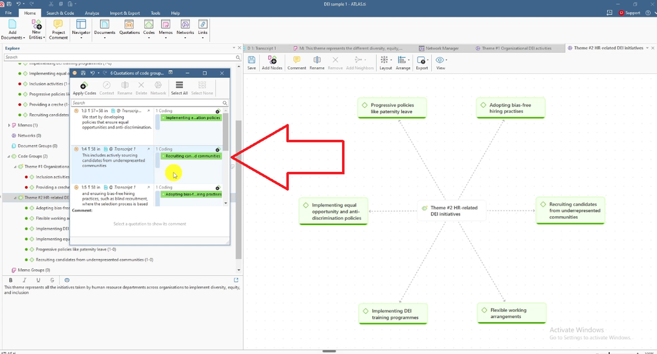Open Add Documents dropdown arrow
Screen dimensions: 657x354
click(x=24, y=38)
